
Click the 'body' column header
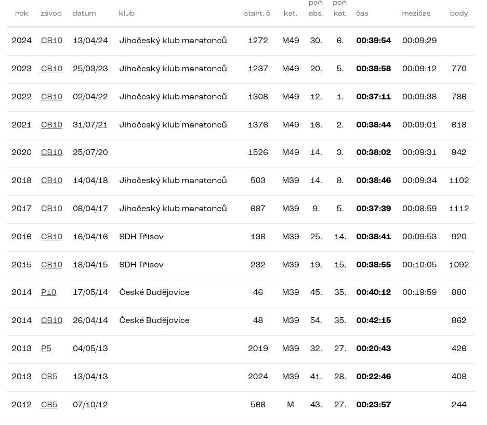tap(458, 14)
